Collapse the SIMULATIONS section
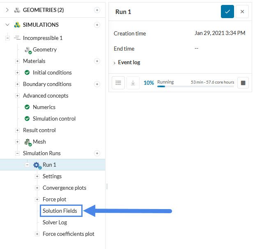255x249 pixels. [x=7, y=25]
